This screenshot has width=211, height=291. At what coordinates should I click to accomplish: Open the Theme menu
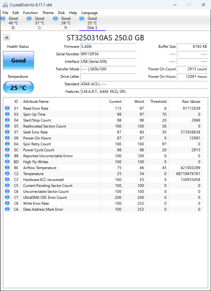click(48, 13)
